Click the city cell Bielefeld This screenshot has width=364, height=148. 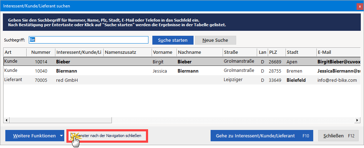[296, 80]
